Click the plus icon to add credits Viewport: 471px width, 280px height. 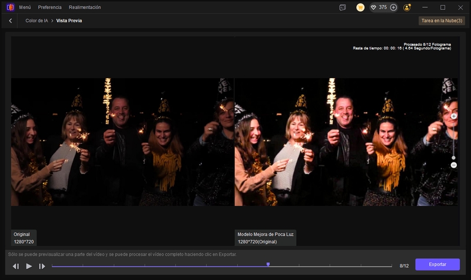coord(393,8)
